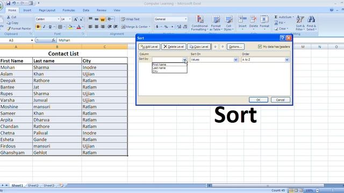The width and height of the screenshot is (344, 193).
Task: Open the Name Box dropdown arrow
Action: tap(32, 40)
